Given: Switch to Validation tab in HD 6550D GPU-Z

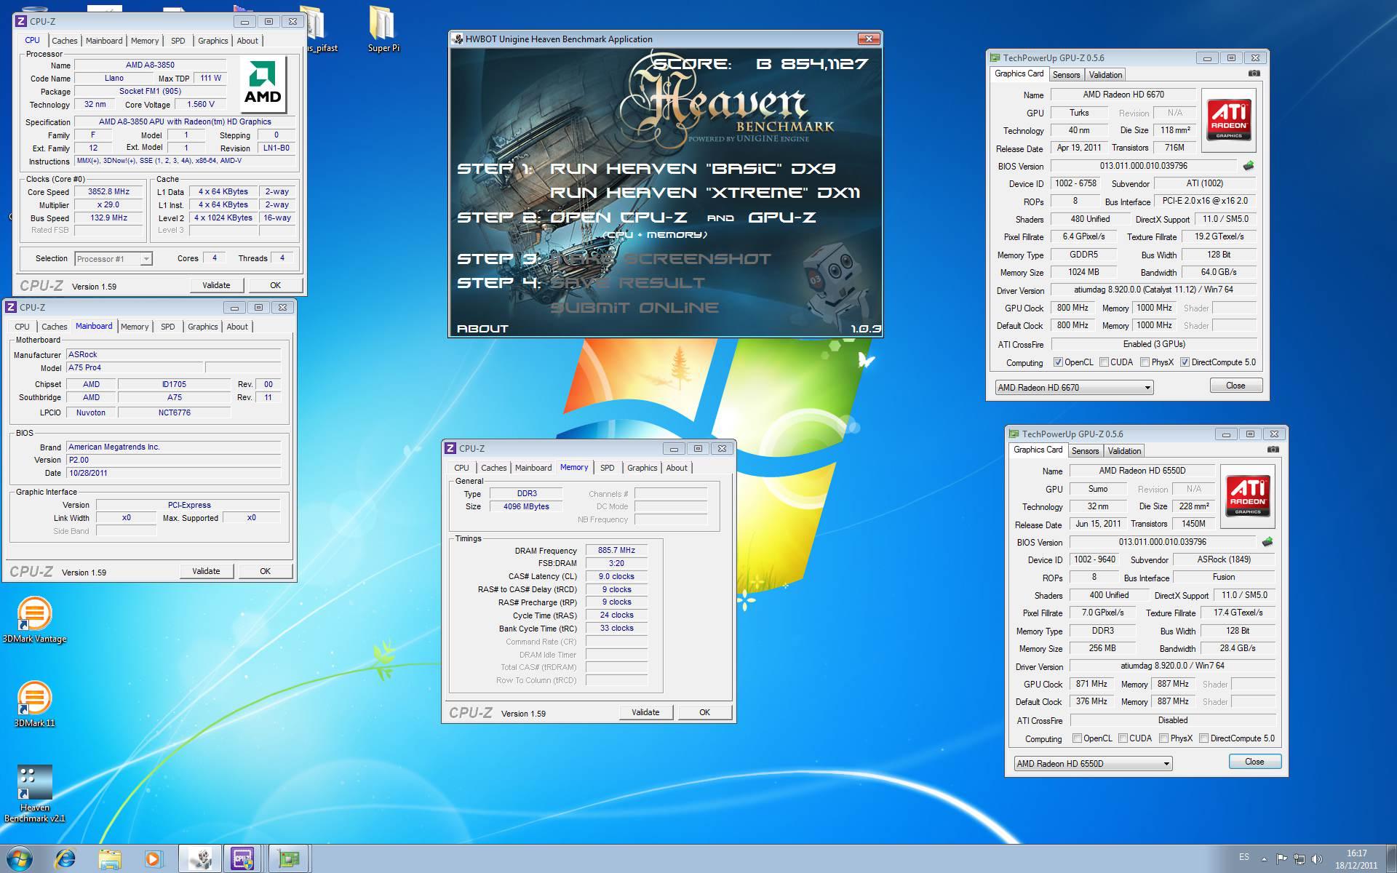Looking at the screenshot, I should pyautogui.click(x=1124, y=451).
